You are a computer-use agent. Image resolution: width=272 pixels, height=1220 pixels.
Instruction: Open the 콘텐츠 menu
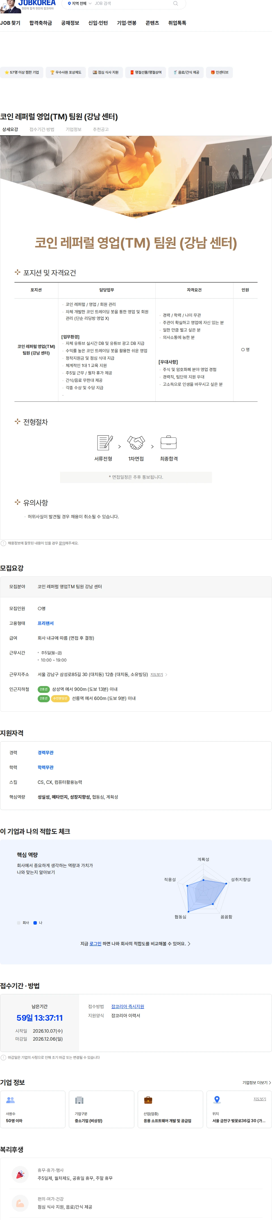tap(152, 23)
